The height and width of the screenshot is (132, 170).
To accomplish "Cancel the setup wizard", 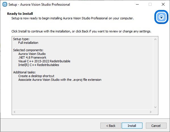I will [156, 126].
